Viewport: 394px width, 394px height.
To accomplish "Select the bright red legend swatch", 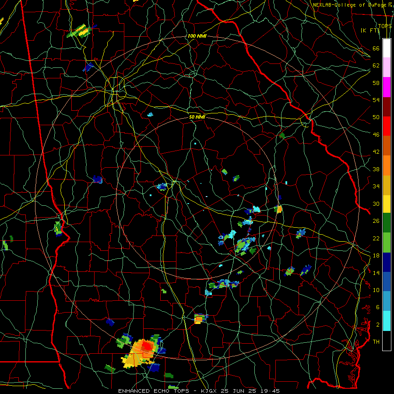I will 387,126.
